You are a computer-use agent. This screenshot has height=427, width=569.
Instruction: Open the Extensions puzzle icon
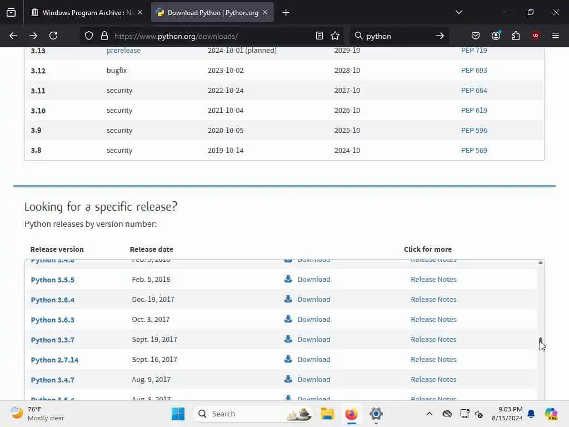[516, 36]
